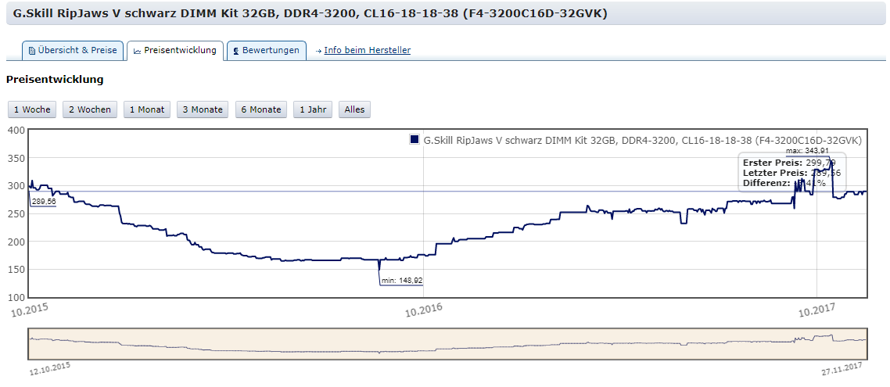Click the 300 y-axis value
Viewport: 890px width, 387px height.
(x=16, y=185)
